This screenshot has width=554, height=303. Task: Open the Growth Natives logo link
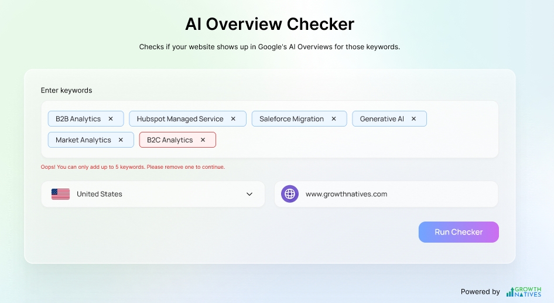coord(524,292)
